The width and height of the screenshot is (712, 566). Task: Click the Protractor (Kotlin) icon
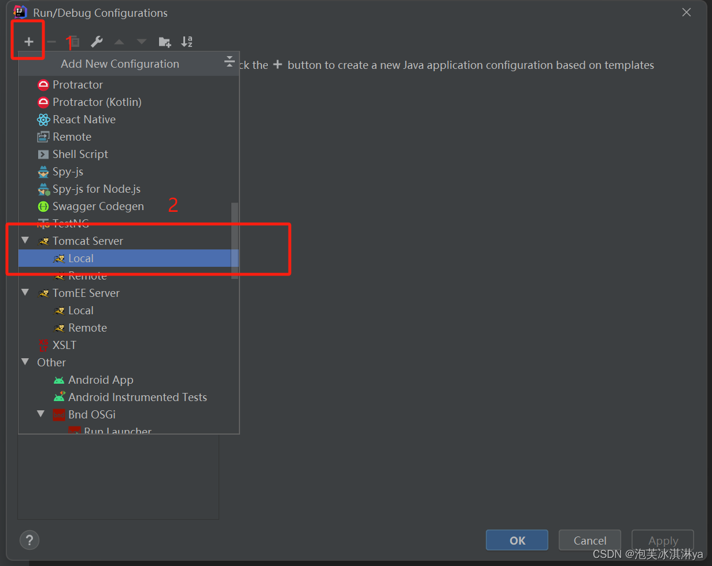click(x=43, y=102)
